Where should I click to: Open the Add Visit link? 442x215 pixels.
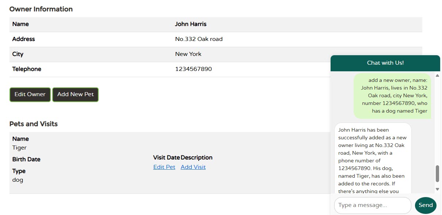point(193,167)
